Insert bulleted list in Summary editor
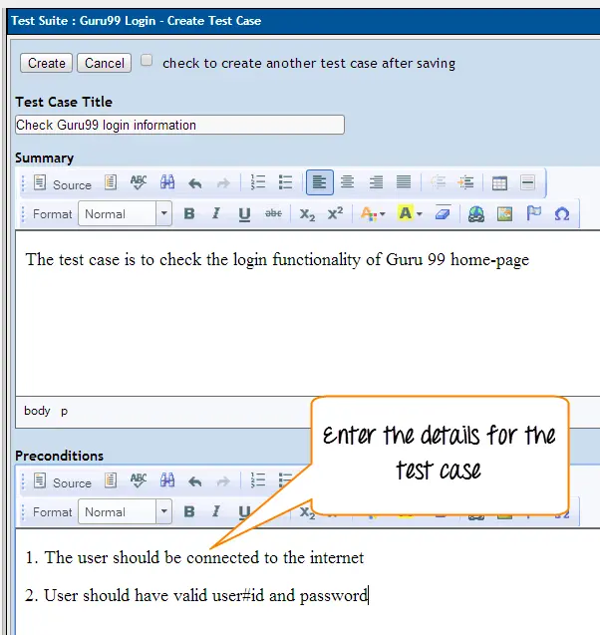The image size is (600, 635). coord(285,182)
